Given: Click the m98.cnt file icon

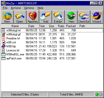Looking at the screenshot, I should click(3, 42).
